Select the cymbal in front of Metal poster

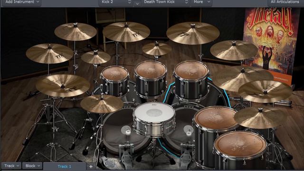tap(234, 50)
